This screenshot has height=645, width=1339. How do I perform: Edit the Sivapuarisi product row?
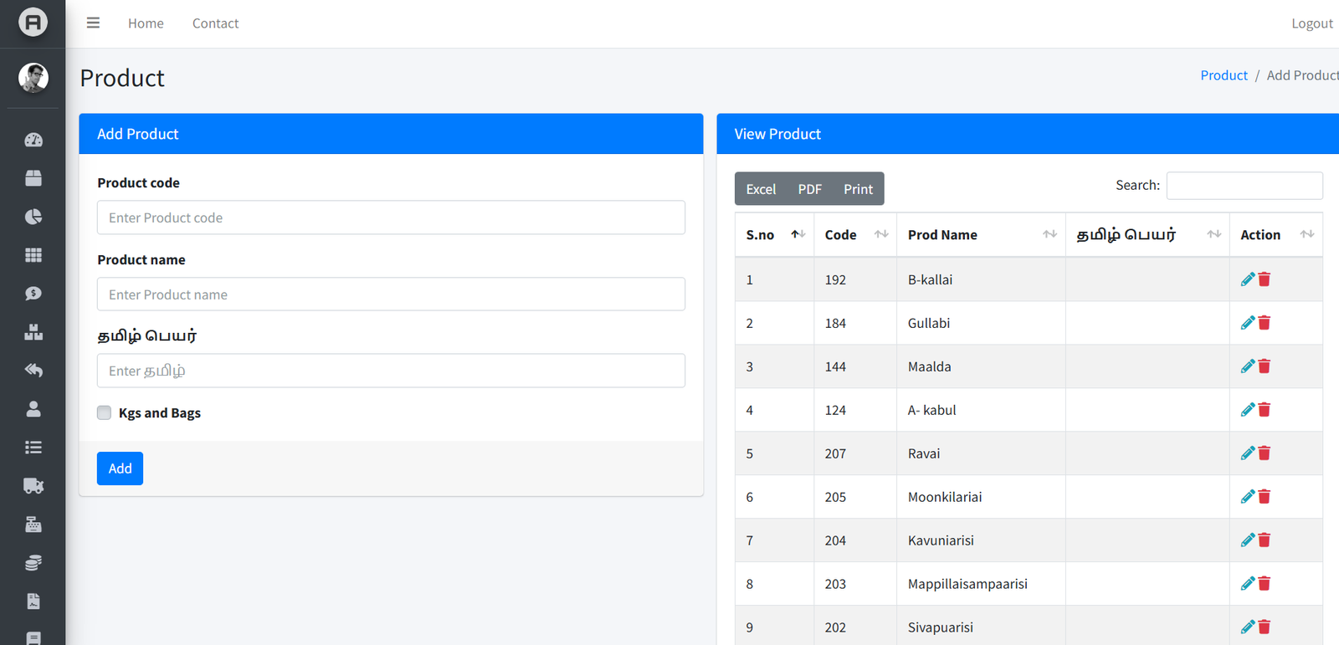1248,627
